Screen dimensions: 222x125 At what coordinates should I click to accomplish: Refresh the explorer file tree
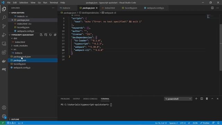(x=50, y=35)
